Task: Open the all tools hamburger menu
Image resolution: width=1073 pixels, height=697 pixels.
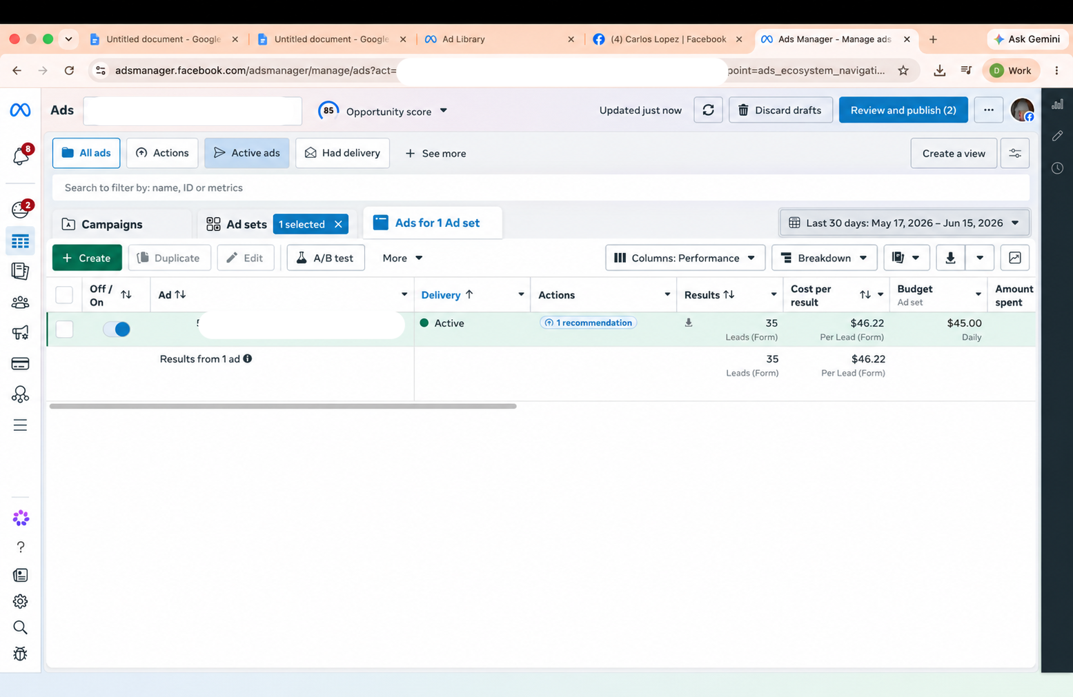Action: [20, 425]
